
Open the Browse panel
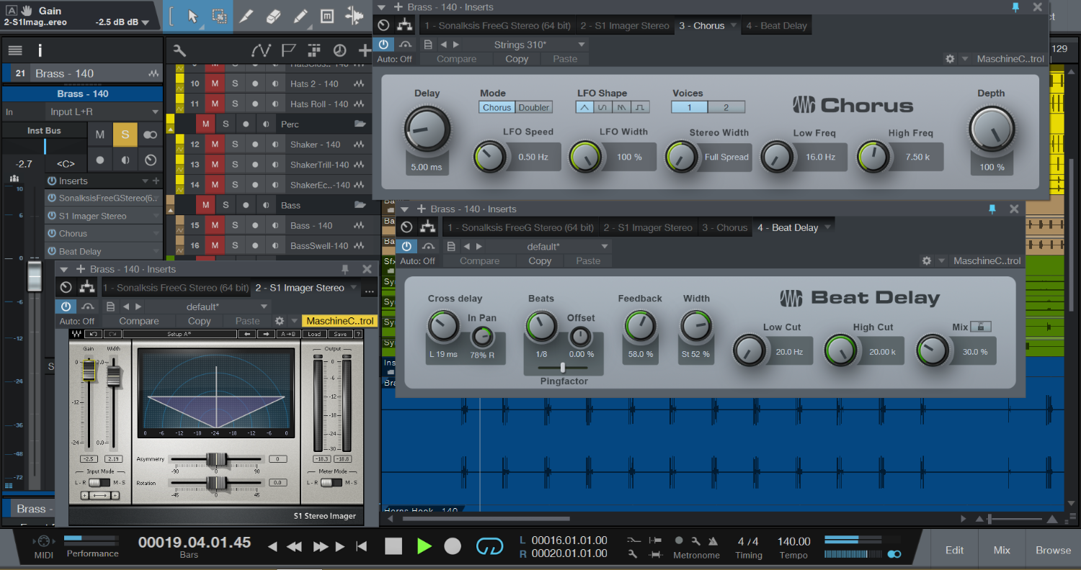click(1054, 550)
